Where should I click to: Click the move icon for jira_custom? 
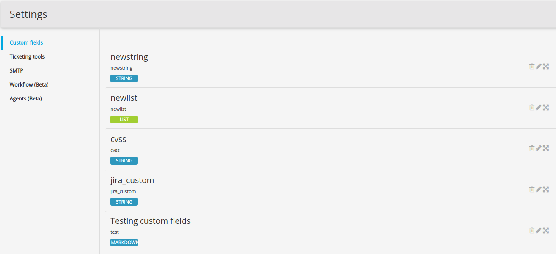click(x=546, y=189)
